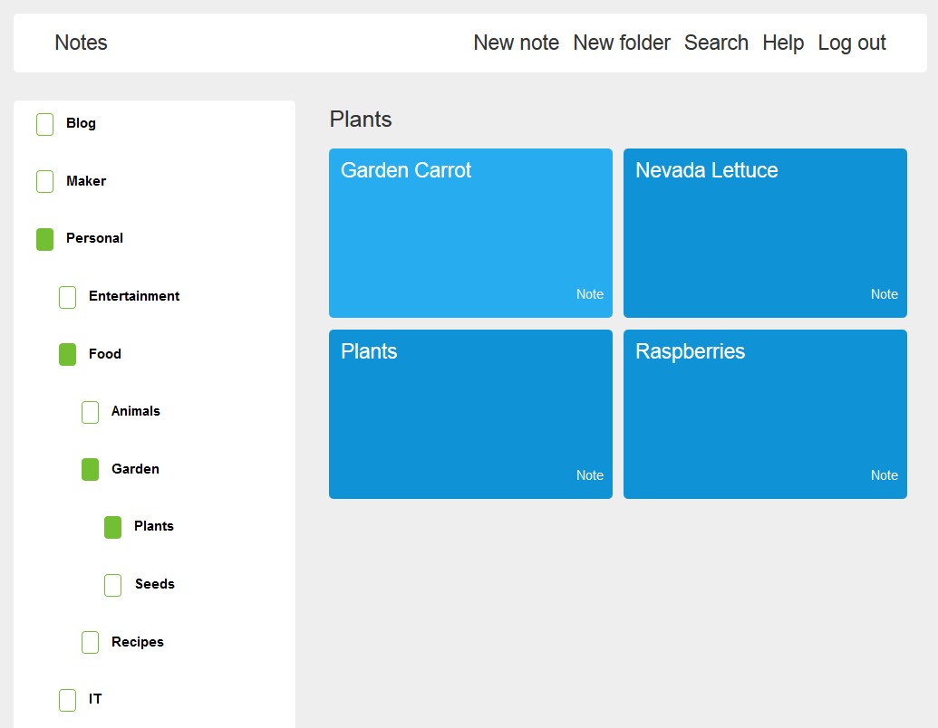Screen dimensions: 938x728
Task: Expand the Animals folder box
Action: coord(91,412)
